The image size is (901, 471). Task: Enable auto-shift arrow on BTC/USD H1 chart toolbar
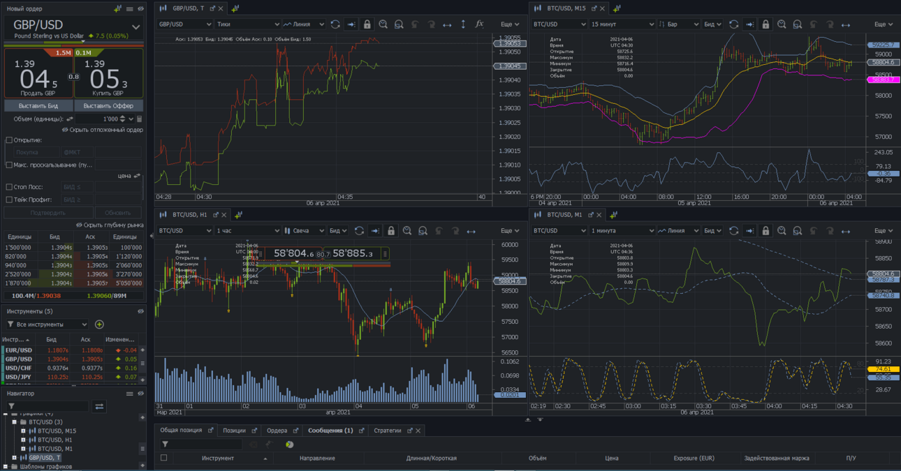(x=375, y=231)
